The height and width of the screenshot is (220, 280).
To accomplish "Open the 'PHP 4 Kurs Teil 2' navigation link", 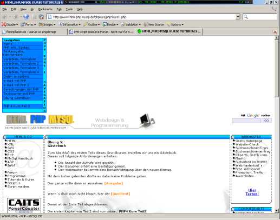I will pyautogui.click(x=17, y=106).
